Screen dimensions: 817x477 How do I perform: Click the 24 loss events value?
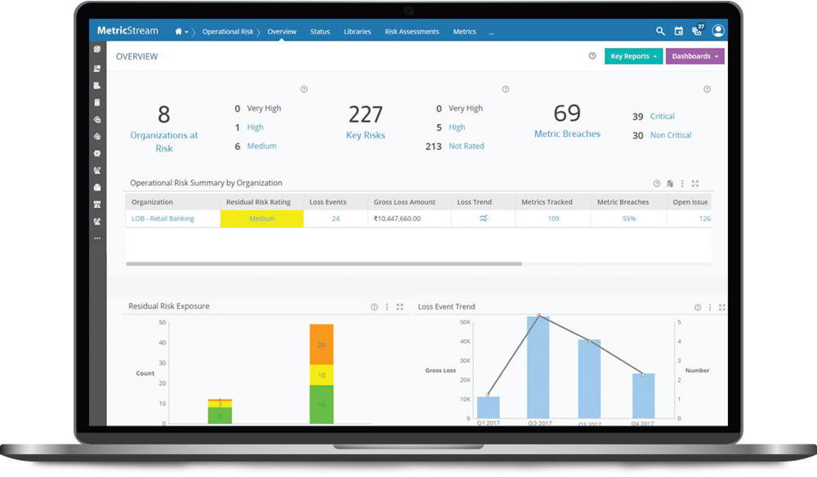[x=336, y=219]
